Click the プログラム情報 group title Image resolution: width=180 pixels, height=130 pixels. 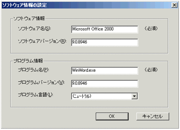(x=28, y=61)
